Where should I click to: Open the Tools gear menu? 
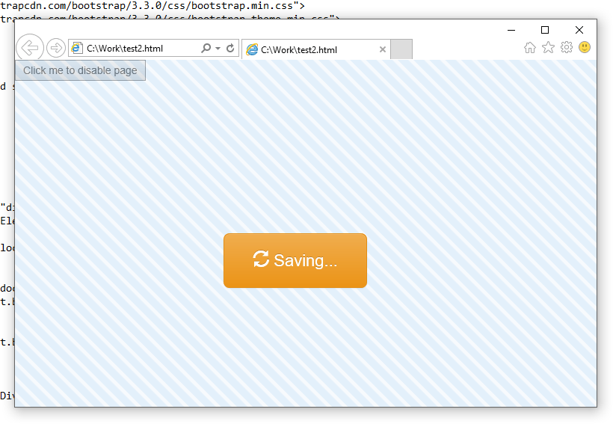click(x=567, y=48)
